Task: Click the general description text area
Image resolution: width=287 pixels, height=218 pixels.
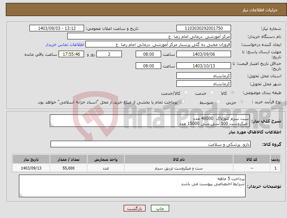Action: [x=150, y=121]
